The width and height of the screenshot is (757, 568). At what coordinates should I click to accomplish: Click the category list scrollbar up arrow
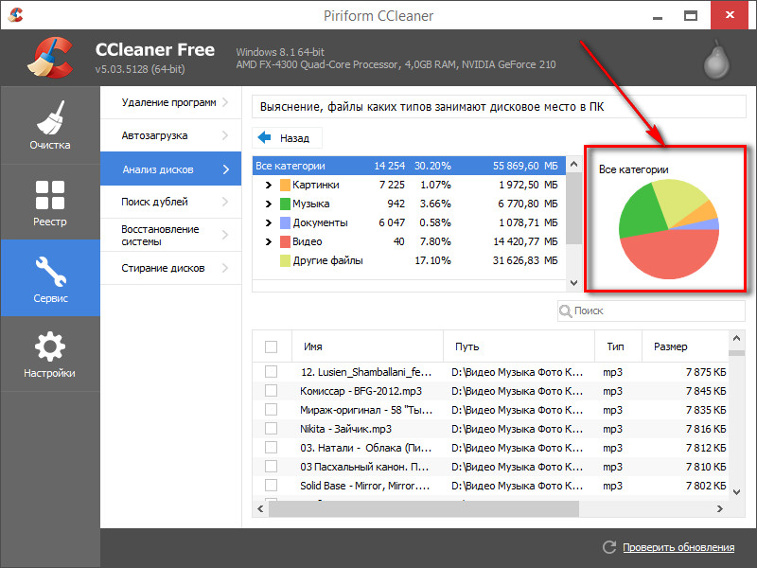pos(573,164)
